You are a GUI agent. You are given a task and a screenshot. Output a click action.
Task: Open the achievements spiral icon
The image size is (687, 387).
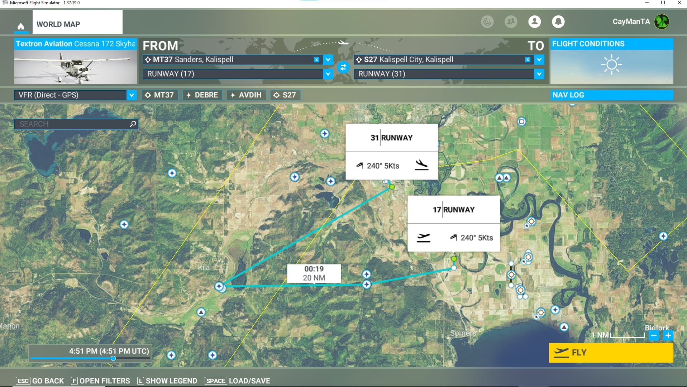tap(487, 21)
